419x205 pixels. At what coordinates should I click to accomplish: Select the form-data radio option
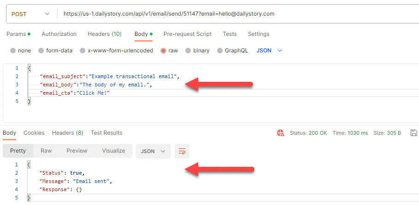coord(41,51)
